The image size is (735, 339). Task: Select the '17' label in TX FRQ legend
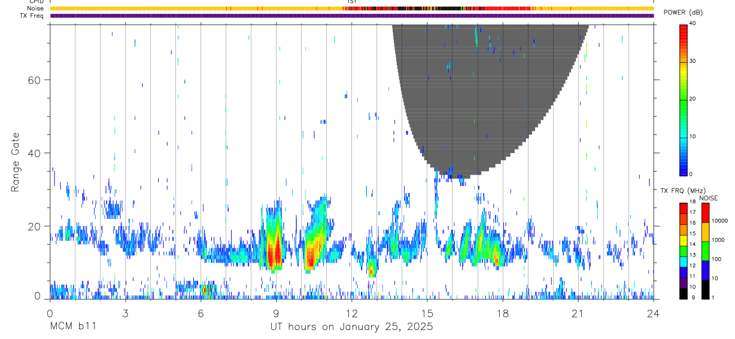pyautogui.click(x=693, y=212)
